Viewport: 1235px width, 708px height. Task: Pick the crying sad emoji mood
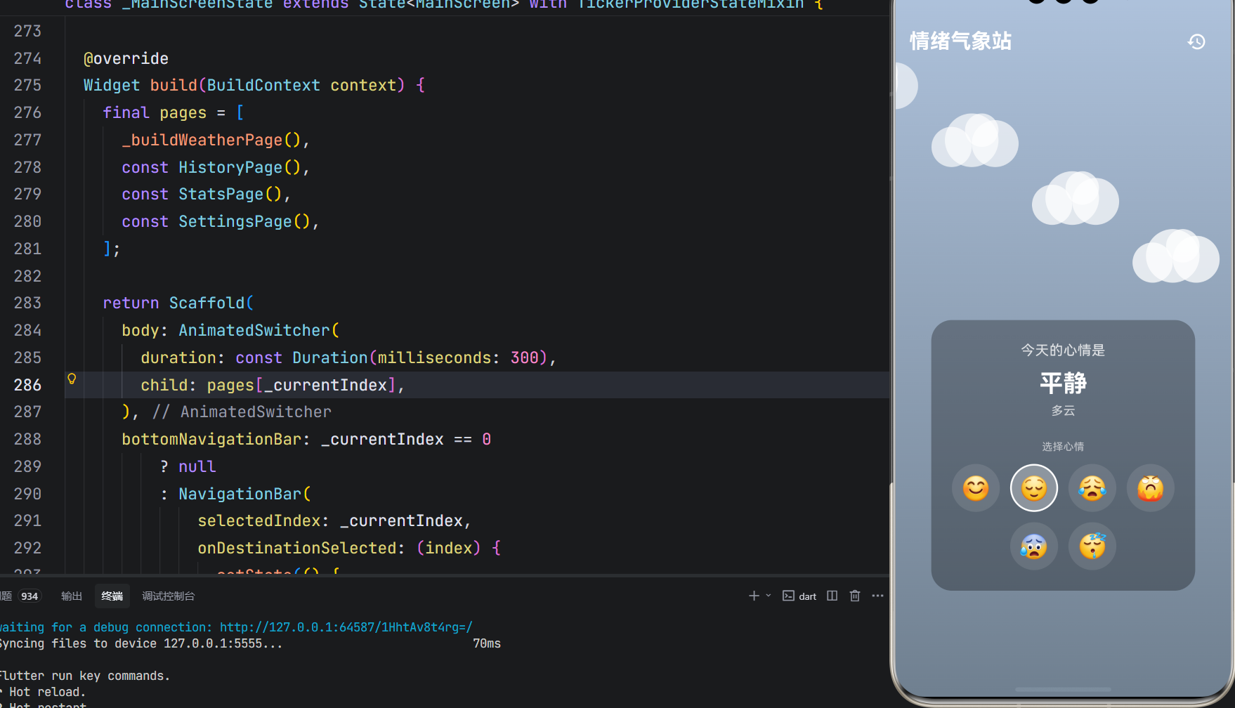click(1092, 488)
